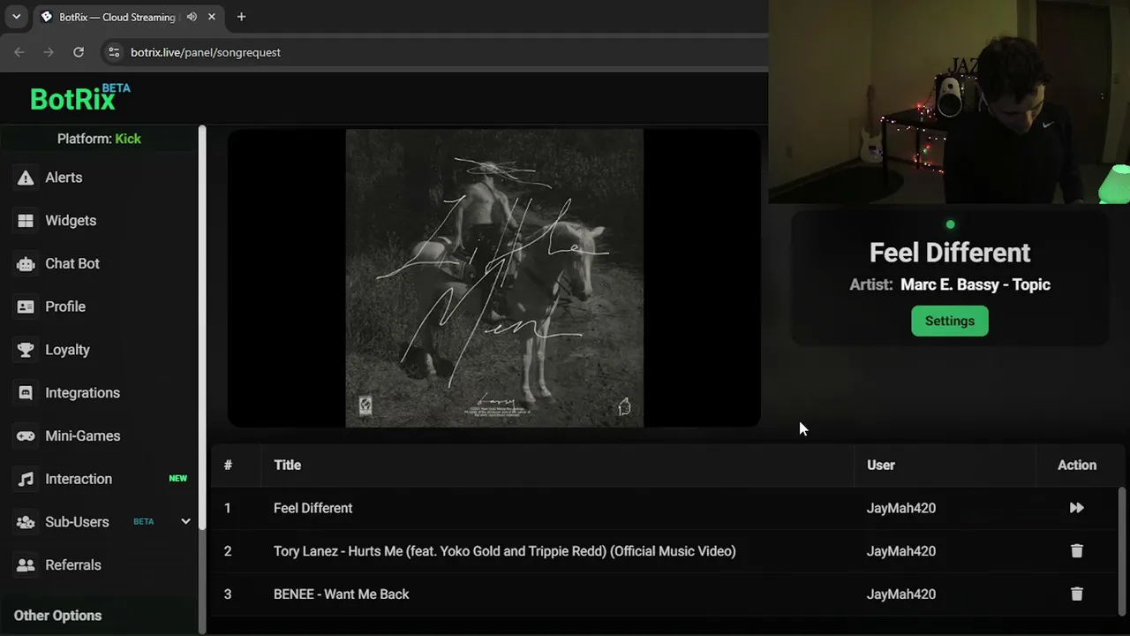The image size is (1130, 636).
Task: Close the BotRix browser tab
Action: click(x=212, y=17)
